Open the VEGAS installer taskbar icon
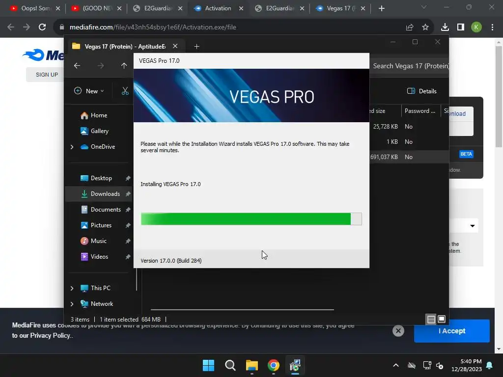 click(x=295, y=365)
